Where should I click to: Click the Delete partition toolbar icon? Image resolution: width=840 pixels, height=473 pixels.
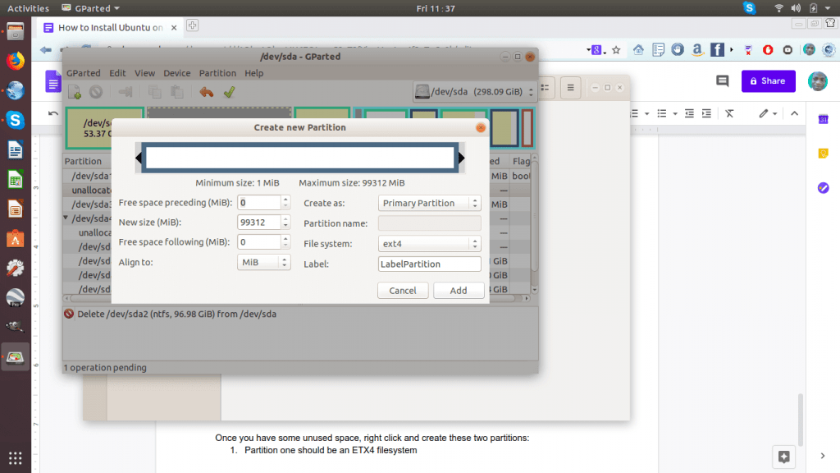coord(97,92)
